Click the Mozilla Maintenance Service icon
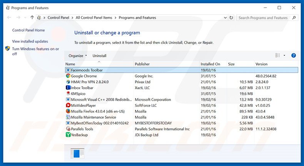 (68, 117)
